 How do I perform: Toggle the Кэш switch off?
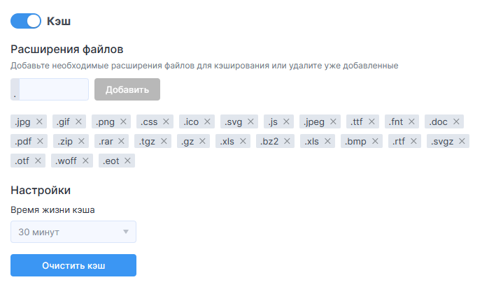(x=26, y=22)
